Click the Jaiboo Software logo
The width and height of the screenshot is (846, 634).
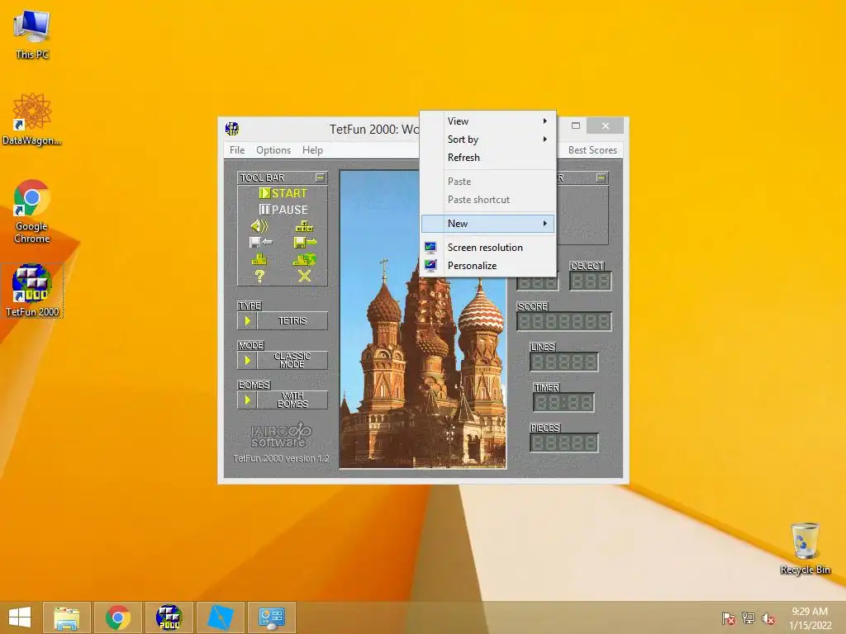click(281, 436)
